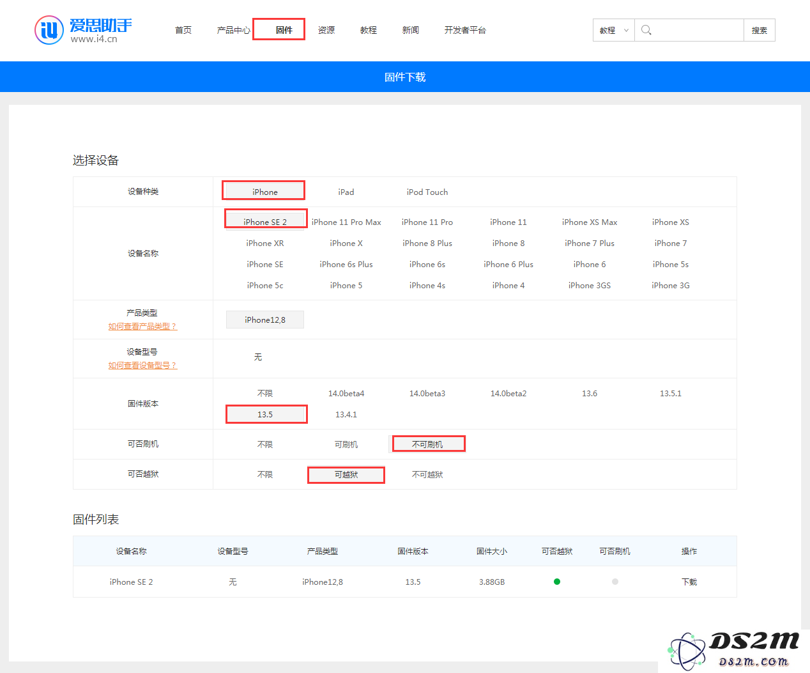Choose iPhone 6s device

427,264
